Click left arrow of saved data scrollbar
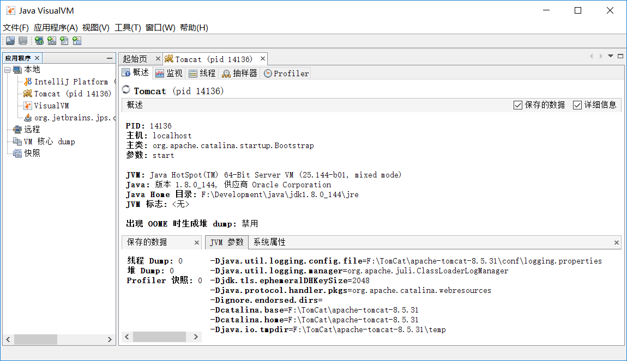This screenshot has width=627, height=361. pos(127,336)
